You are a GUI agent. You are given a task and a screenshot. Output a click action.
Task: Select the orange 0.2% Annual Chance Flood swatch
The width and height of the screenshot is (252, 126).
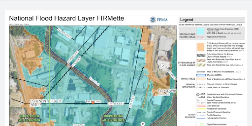coord(200,47)
